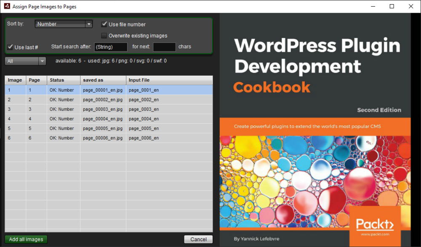
Task: Open the Sort by Number dropdown
Action: (x=64, y=24)
